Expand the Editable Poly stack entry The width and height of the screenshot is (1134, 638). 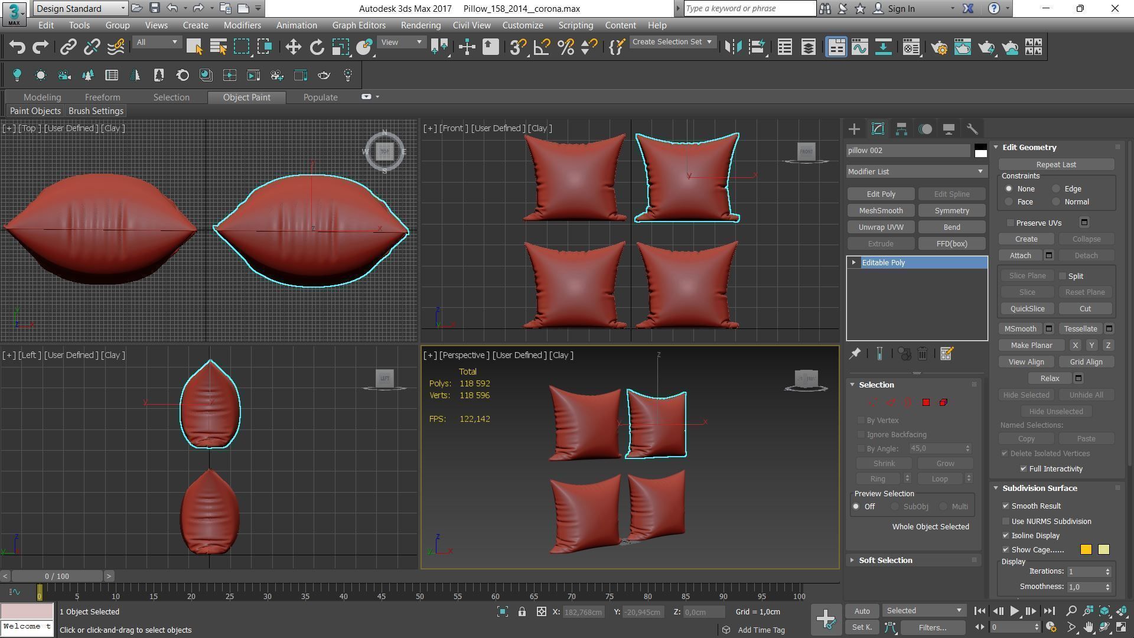coord(853,262)
